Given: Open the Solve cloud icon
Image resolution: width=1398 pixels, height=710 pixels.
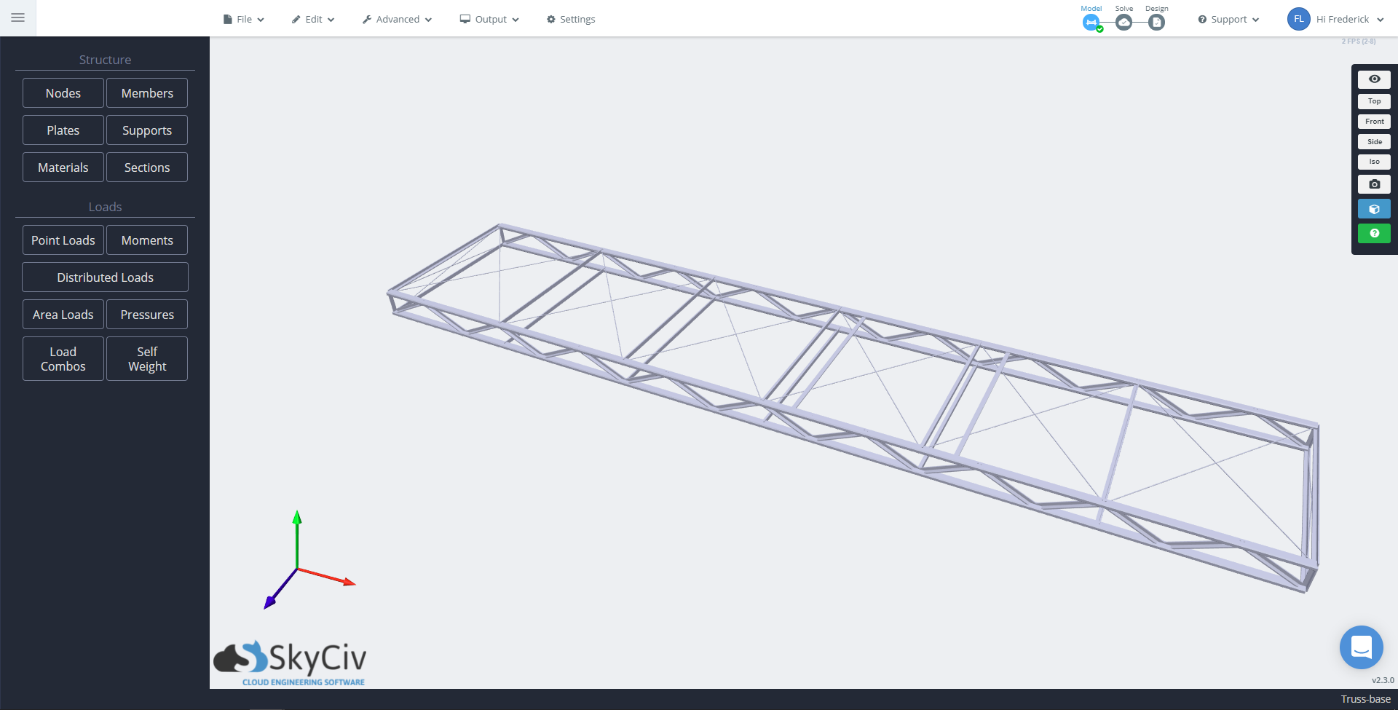Looking at the screenshot, I should click(1123, 23).
